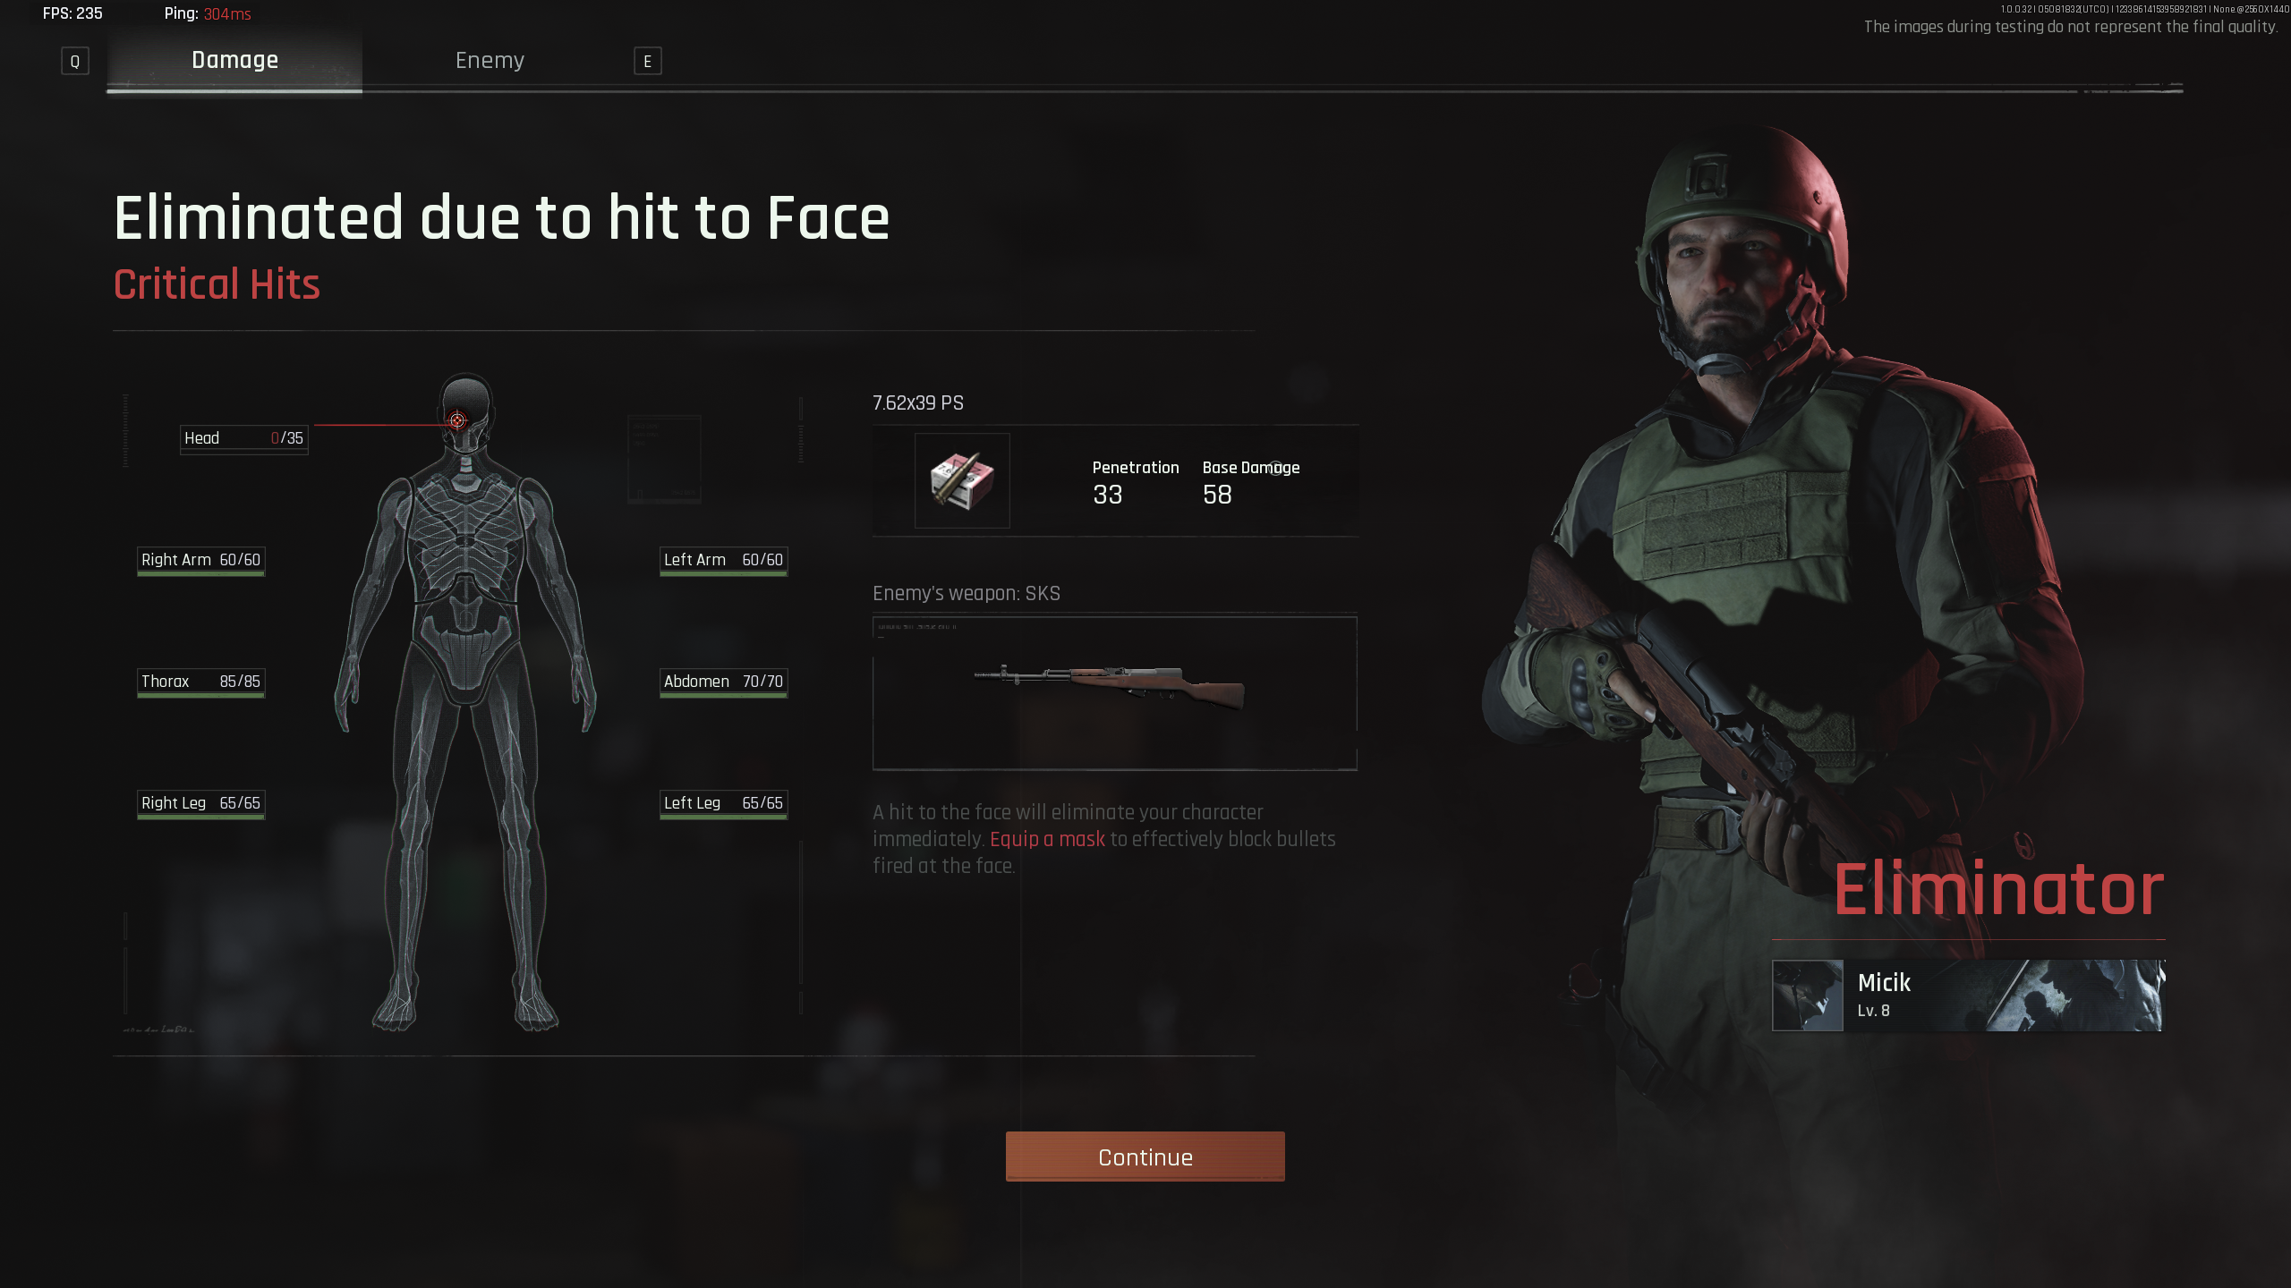
Task: Click the 7.62x39 PS ammo box icon
Action: click(962, 480)
